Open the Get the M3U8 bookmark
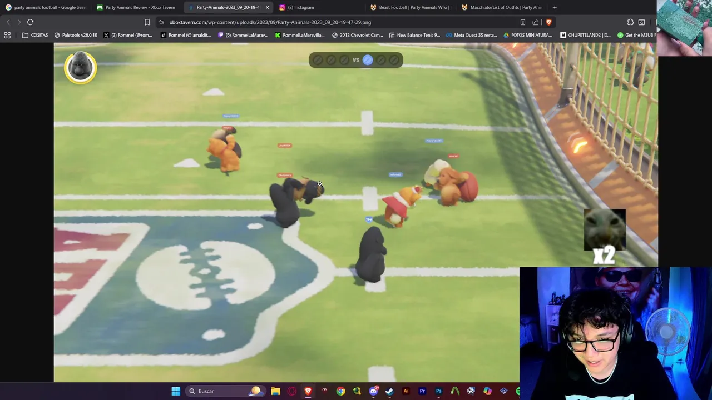This screenshot has width=712, height=400. pyautogui.click(x=637, y=35)
